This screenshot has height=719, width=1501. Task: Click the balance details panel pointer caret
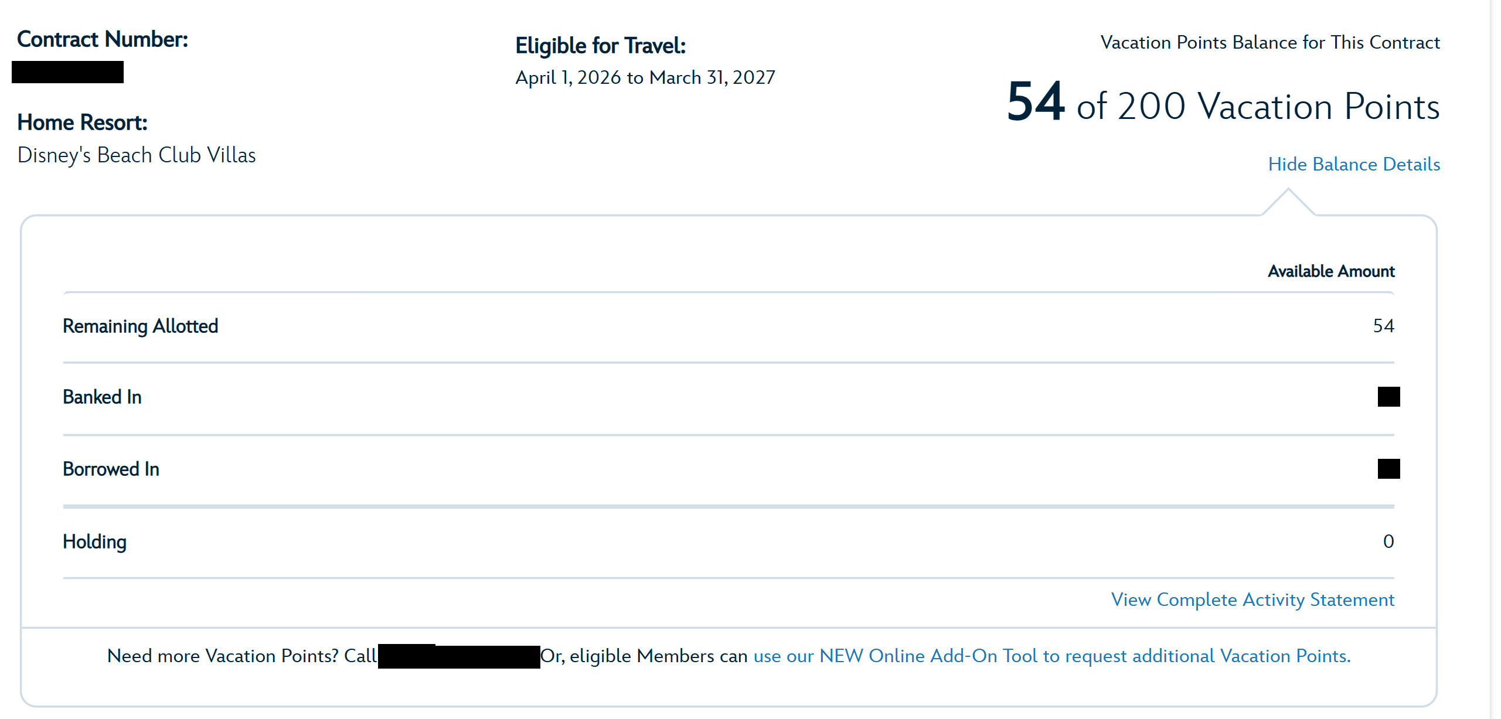(x=1288, y=201)
